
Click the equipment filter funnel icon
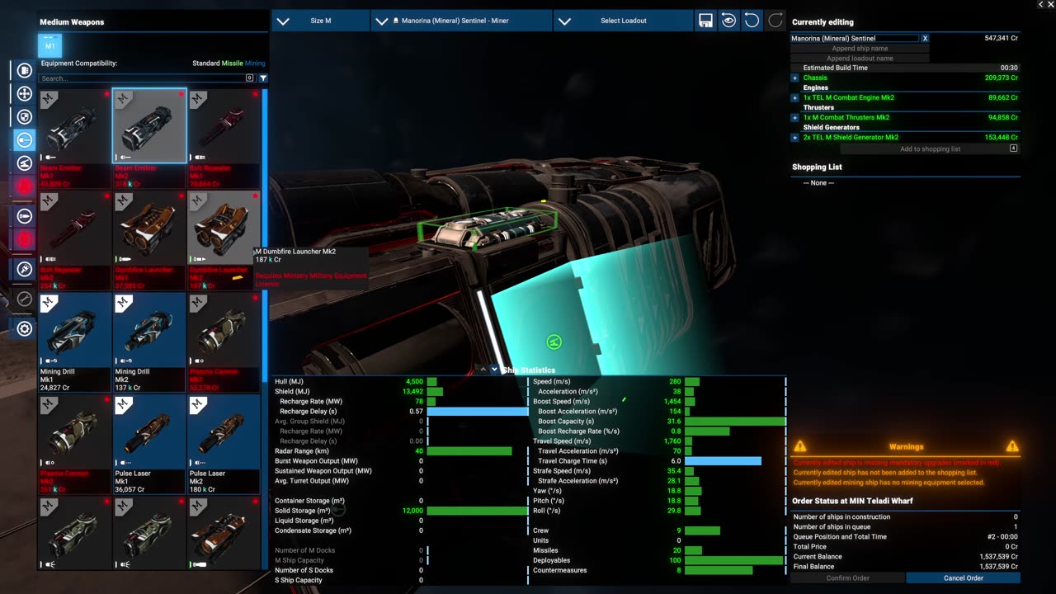click(263, 78)
